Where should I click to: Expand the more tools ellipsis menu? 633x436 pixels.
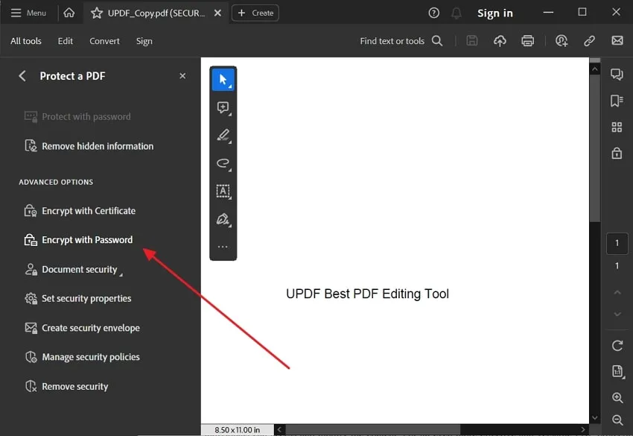click(223, 247)
